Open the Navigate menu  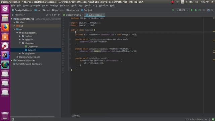tap(35, 6)
